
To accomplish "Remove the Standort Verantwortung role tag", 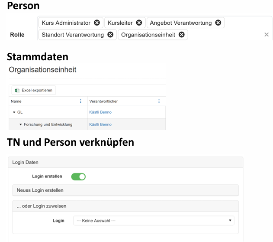I will [x=110, y=35].
